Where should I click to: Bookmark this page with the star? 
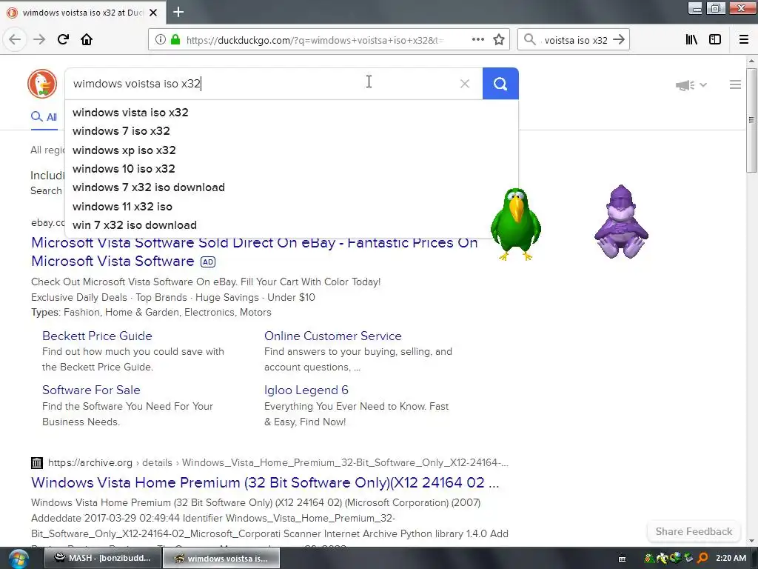499,40
